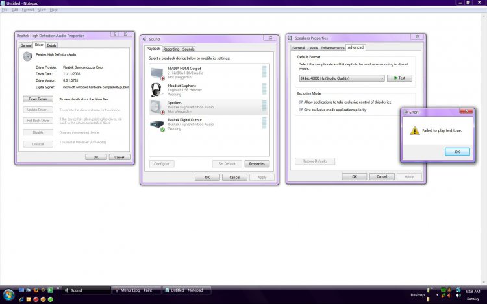Show hidden system tray icons arrow
Viewport: 487px width, 304px height.
coord(437,295)
